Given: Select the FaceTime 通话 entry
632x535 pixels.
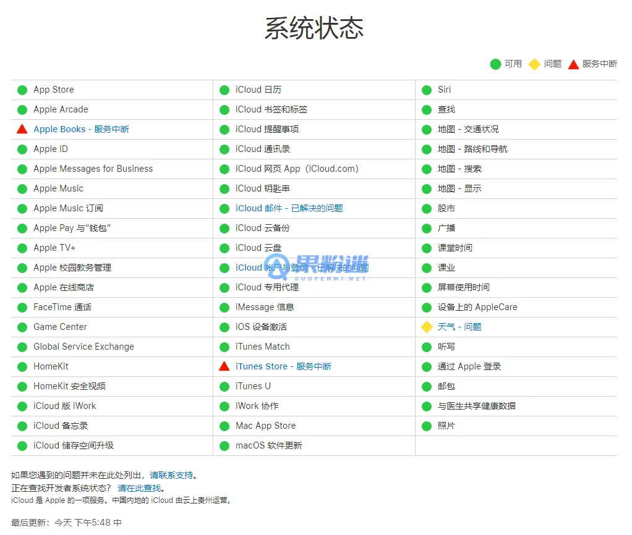Looking at the screenshot, I should pos(62,307).
